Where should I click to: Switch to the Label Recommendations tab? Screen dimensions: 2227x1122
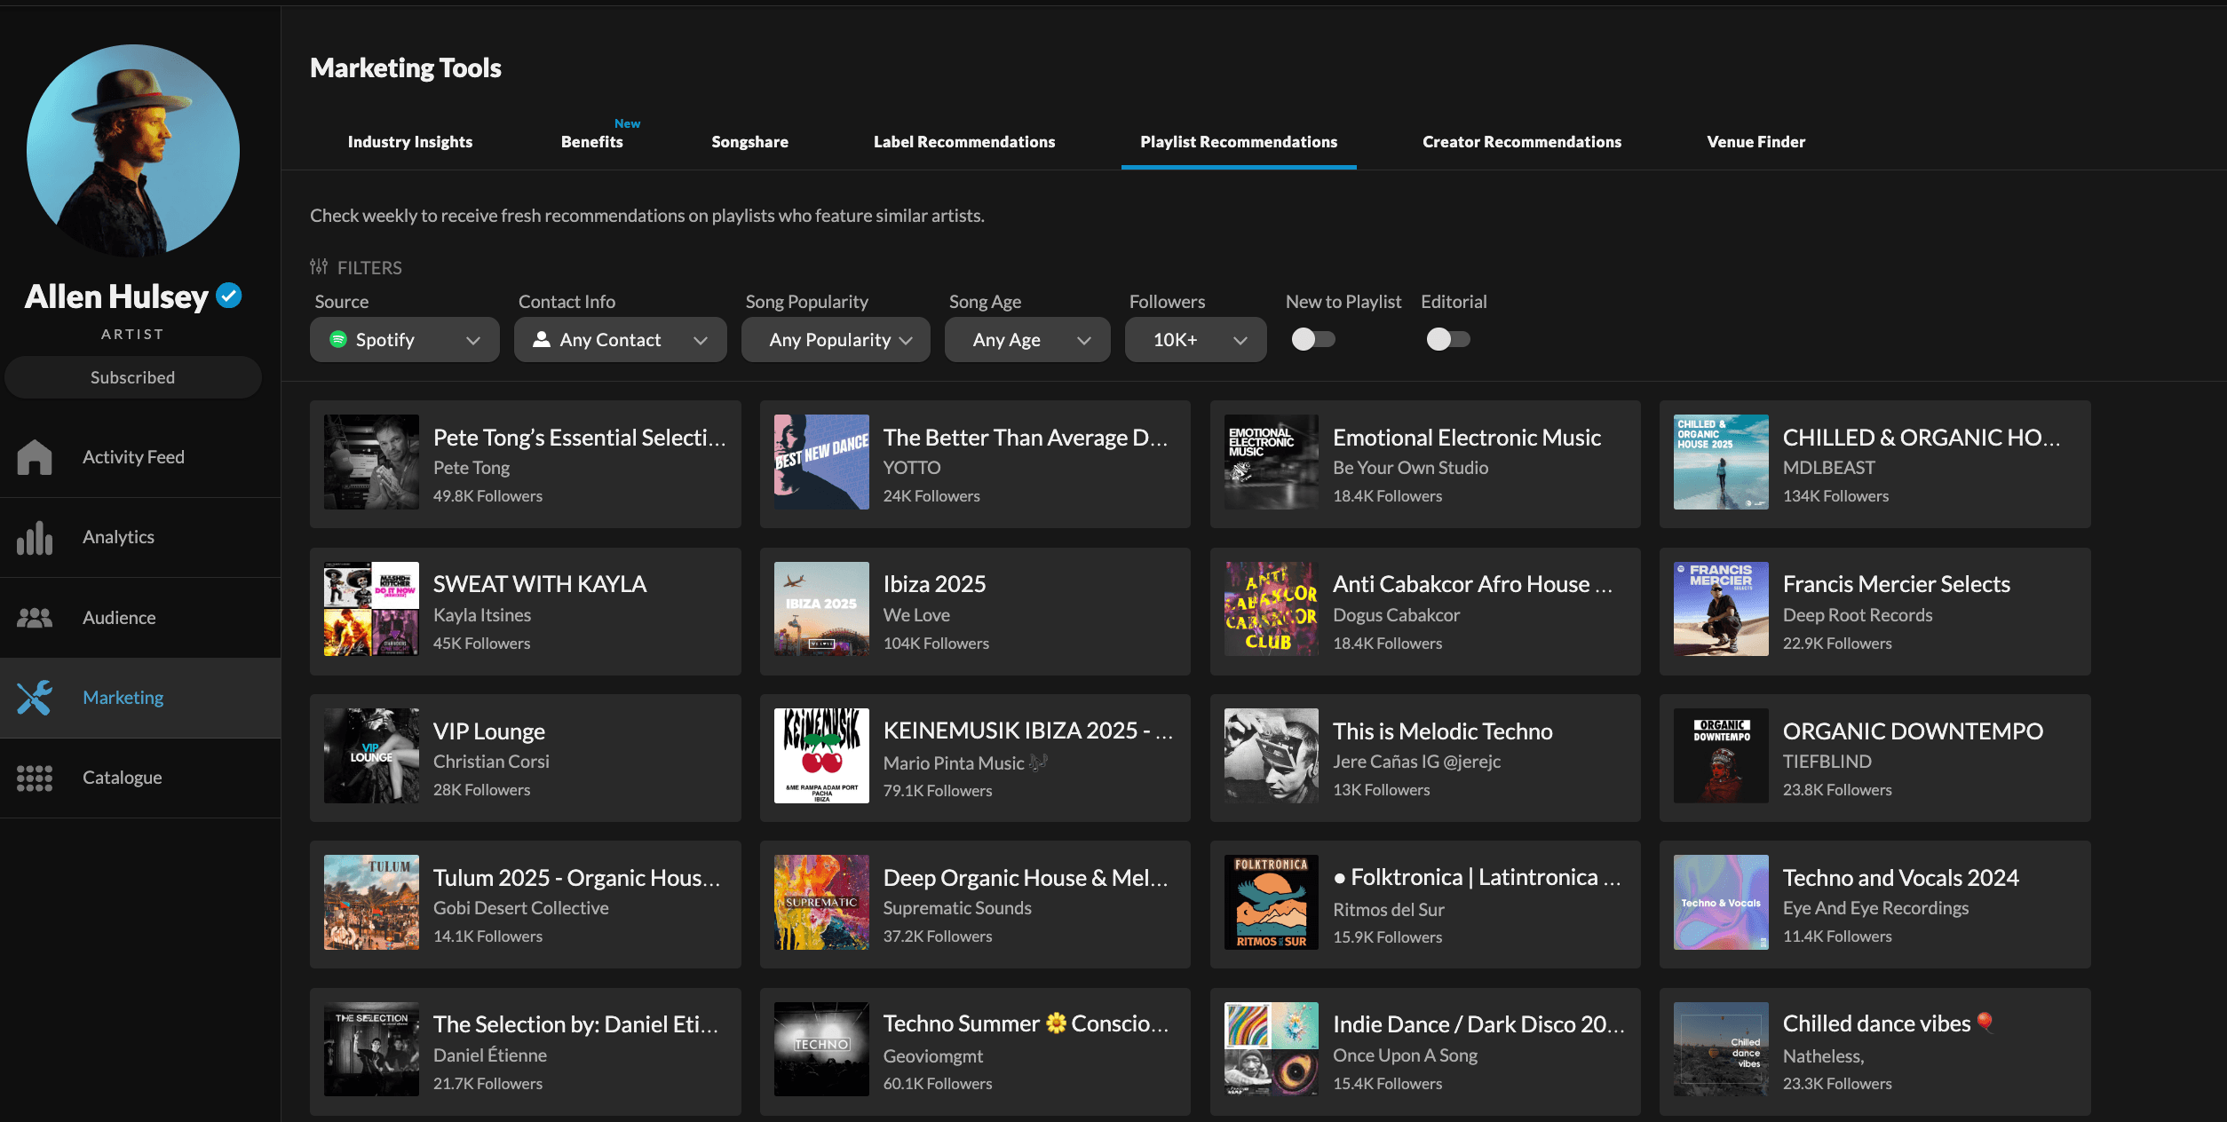coord(964,141)
